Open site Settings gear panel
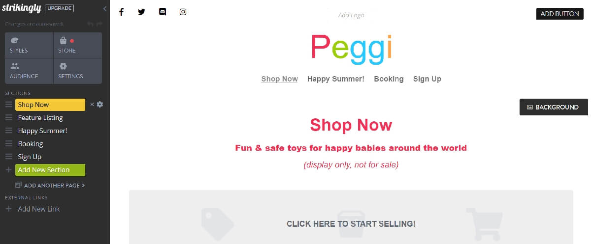 [78, 71]
